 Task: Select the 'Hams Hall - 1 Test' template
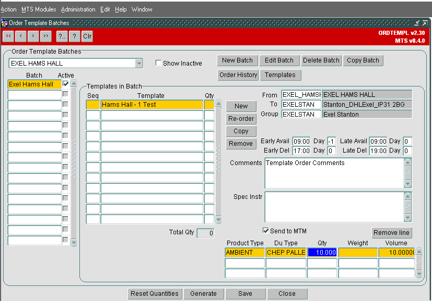[x=152, y=105]
